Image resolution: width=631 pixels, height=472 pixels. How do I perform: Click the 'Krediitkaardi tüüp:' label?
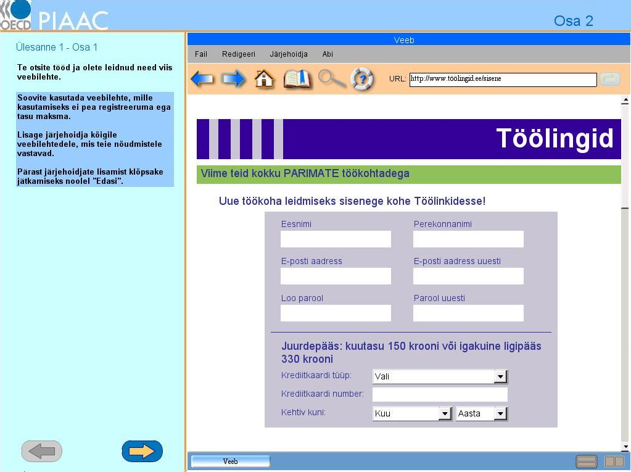click(316, 375)
